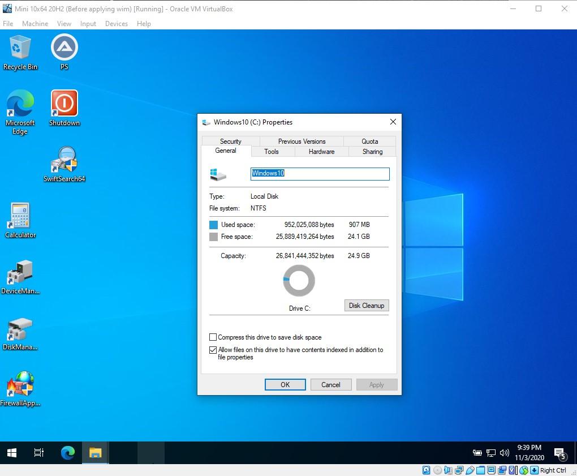577x476 pixels.
Task: Launch Microsoft Edge from the desktop
Action: point(20,112)
